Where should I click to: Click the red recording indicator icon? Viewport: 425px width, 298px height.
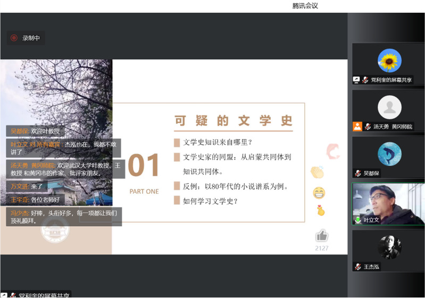14,38
